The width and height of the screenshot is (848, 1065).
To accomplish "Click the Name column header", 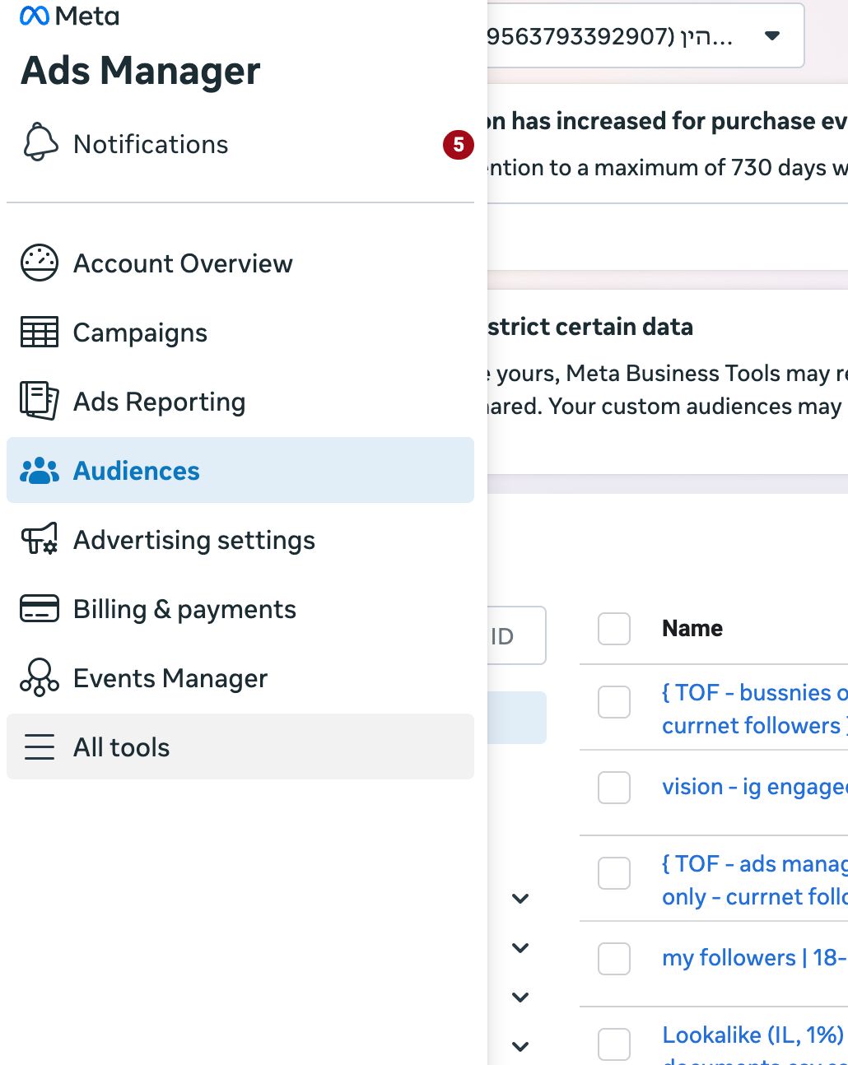I will click(x=692, y=629).
